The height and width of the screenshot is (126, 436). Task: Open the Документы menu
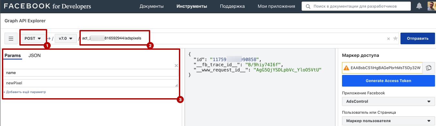(151, 6)
